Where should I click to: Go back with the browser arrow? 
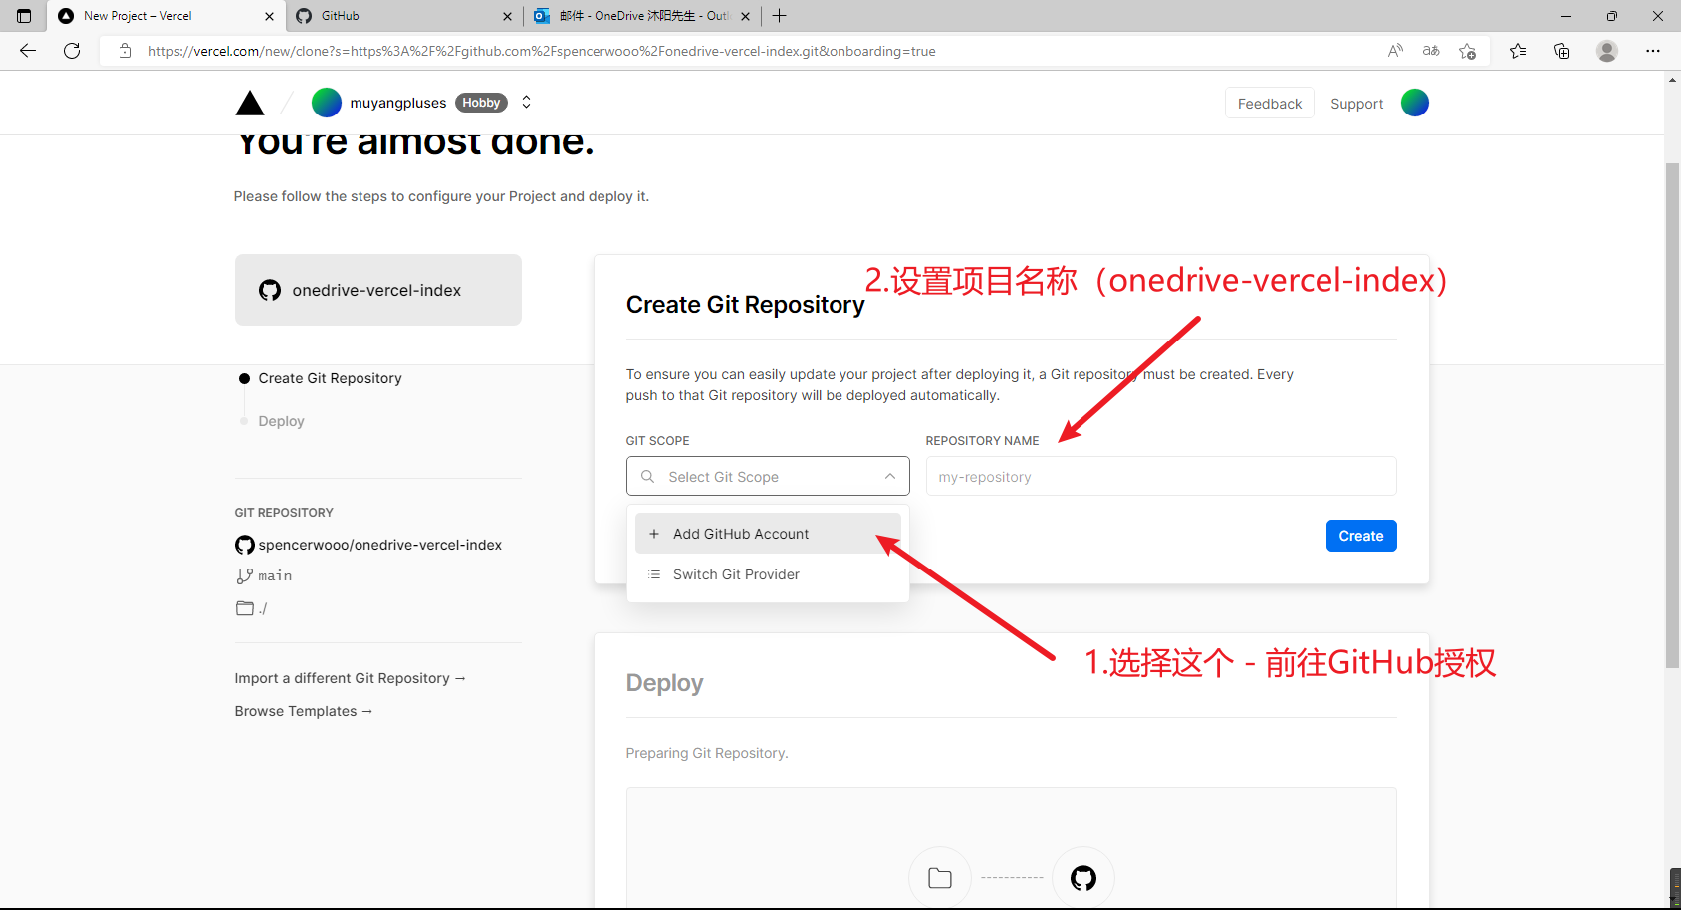(x=28, y=51)
